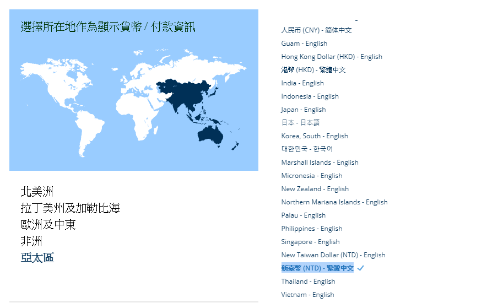Image resolution: width=487 pixels, height=303 pixels.
Task: Select 港幣 (HKD) - 繁體中文
Action: coord(313,70)
